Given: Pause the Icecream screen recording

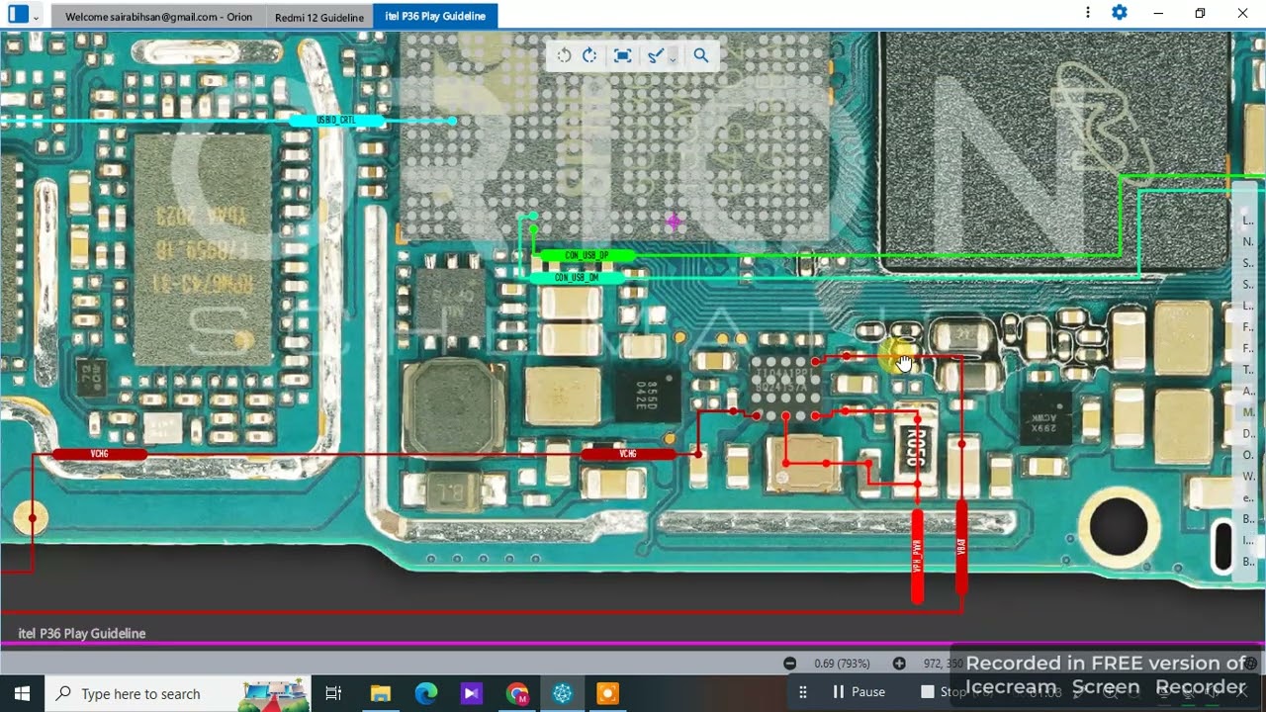Looking at the screenshot, I should 859,692.
